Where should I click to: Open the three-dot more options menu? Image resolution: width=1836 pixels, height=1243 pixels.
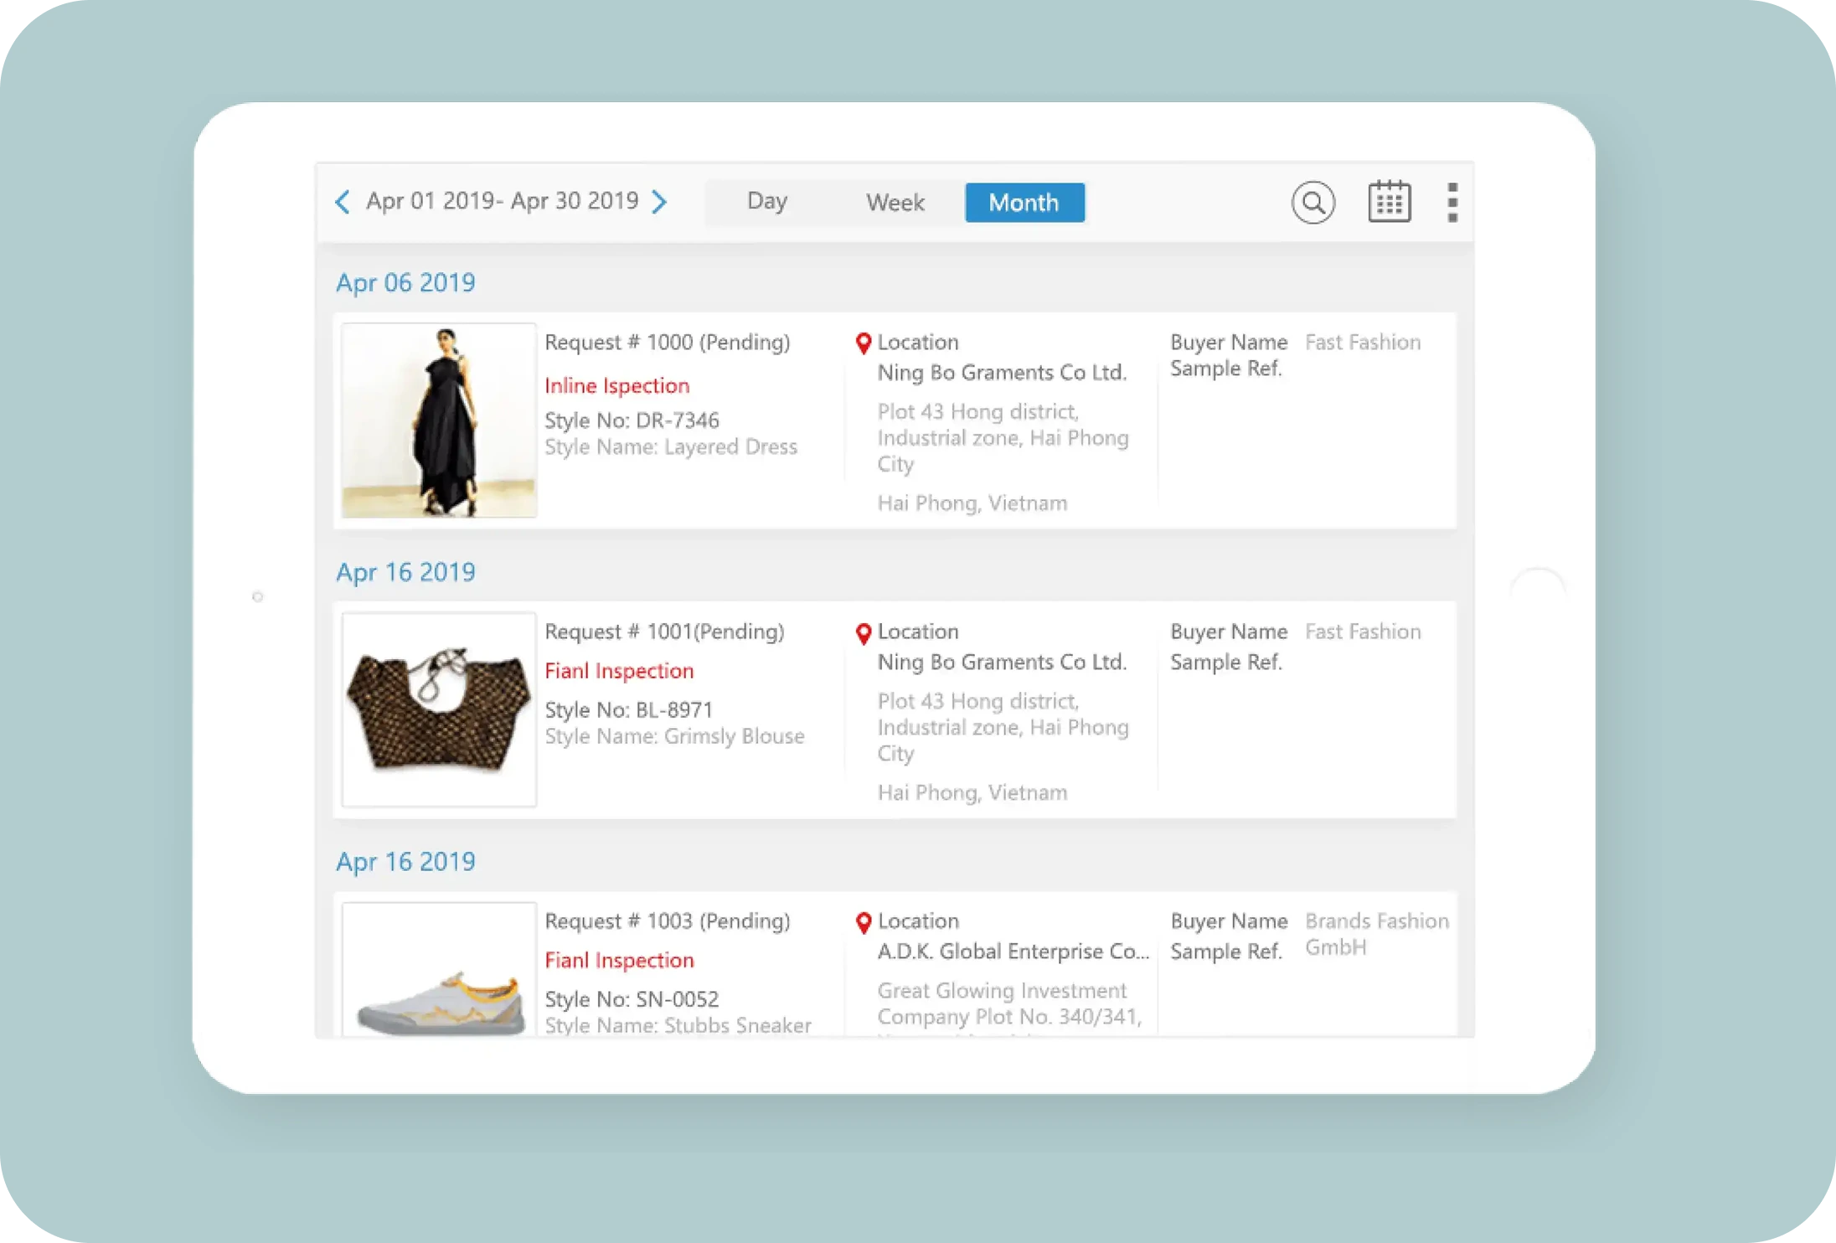pyautogui.click(x=1452, y=202)
